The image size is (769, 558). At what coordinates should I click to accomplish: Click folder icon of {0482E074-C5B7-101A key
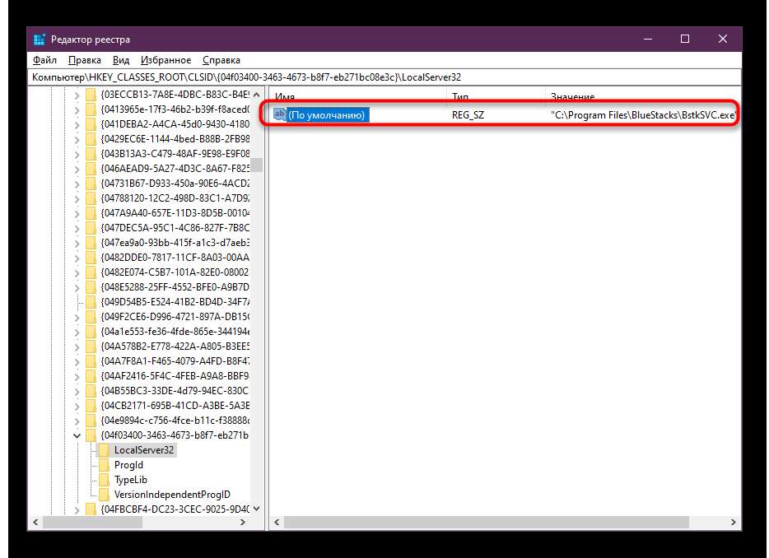click(x=91, y=272)
